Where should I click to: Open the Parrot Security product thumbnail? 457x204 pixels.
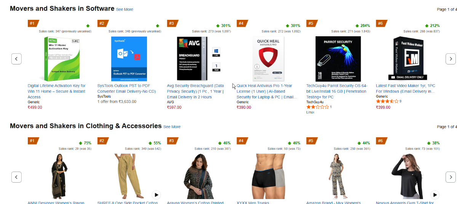click(x=338, y=59)
